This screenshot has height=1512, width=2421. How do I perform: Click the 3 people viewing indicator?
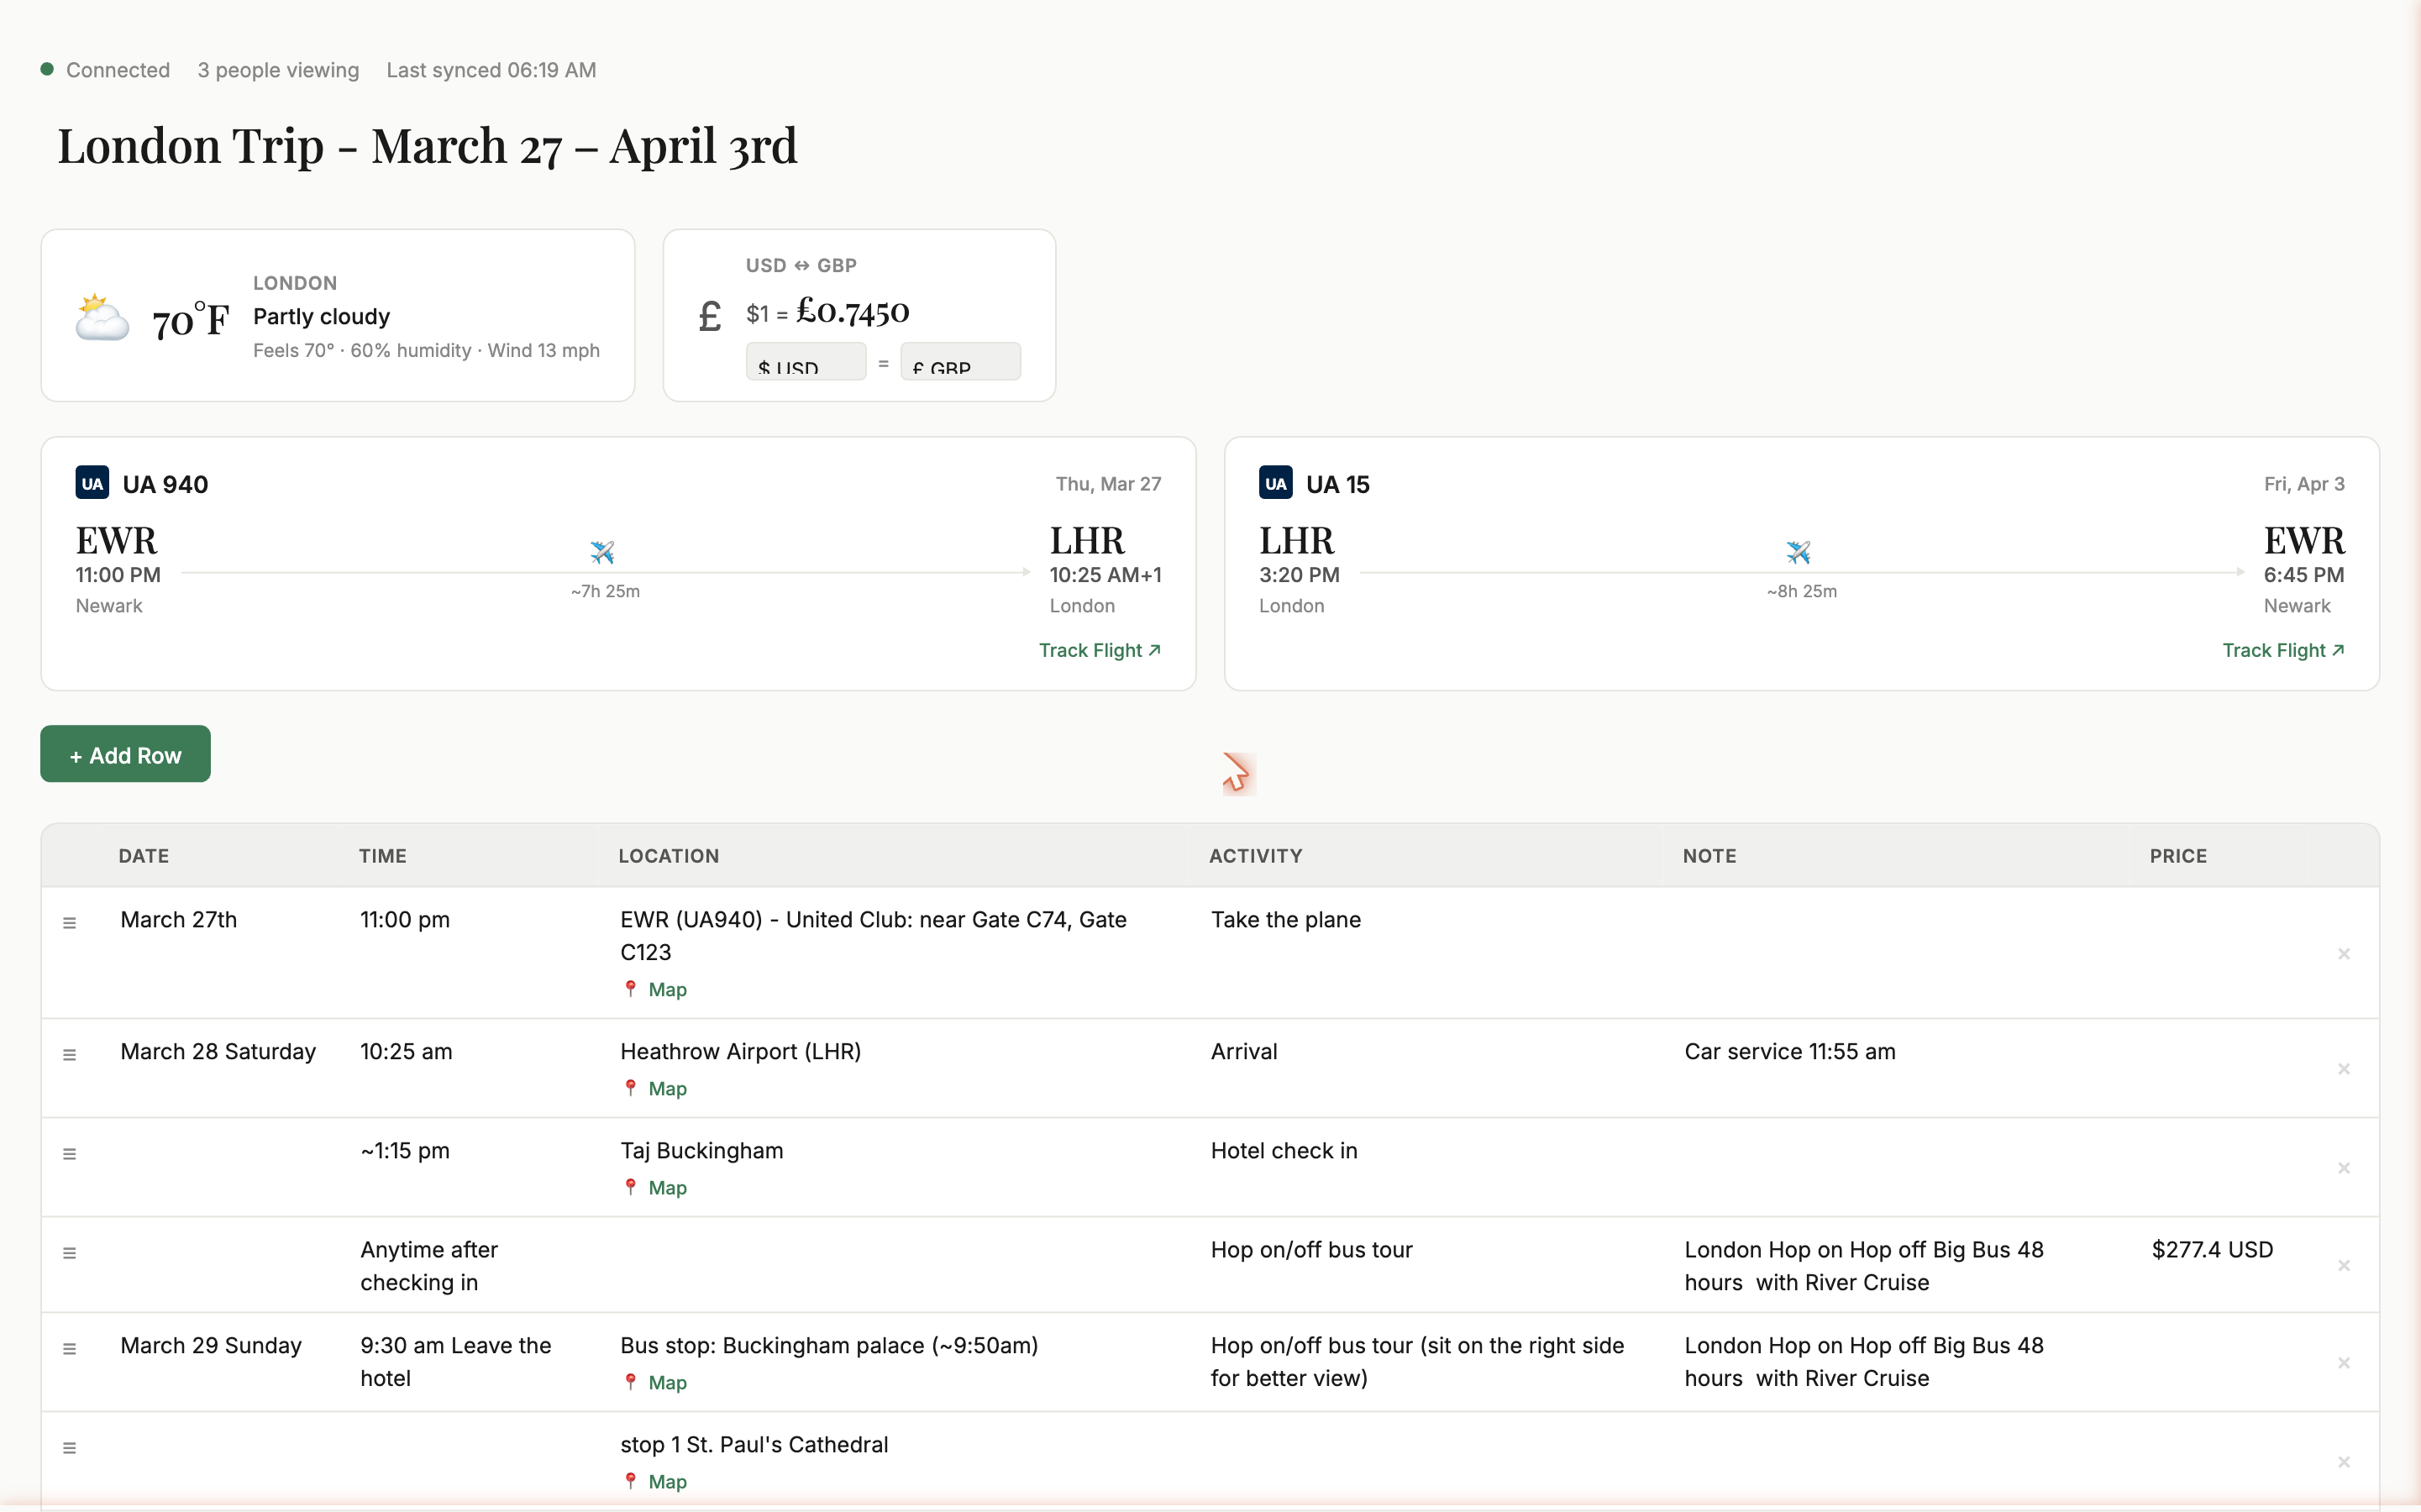pos(278,70)
